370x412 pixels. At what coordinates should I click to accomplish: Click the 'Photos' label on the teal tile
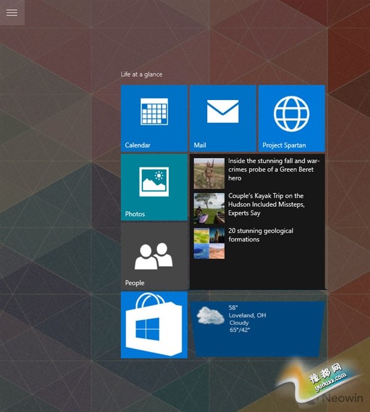135,214
